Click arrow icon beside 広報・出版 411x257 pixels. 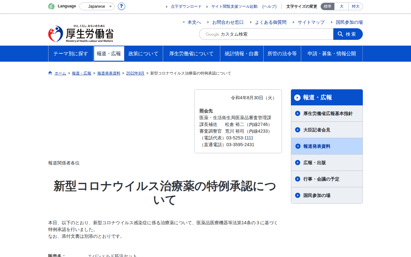298,163
